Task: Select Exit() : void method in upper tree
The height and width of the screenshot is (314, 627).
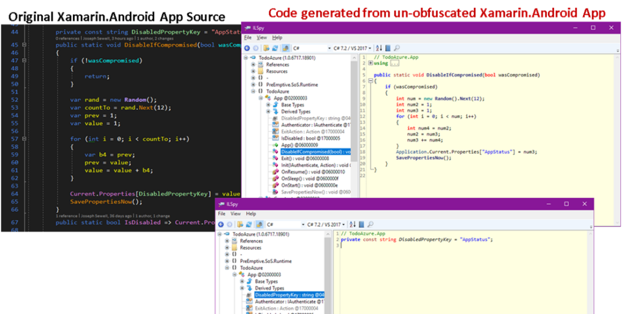Action: 306,159
